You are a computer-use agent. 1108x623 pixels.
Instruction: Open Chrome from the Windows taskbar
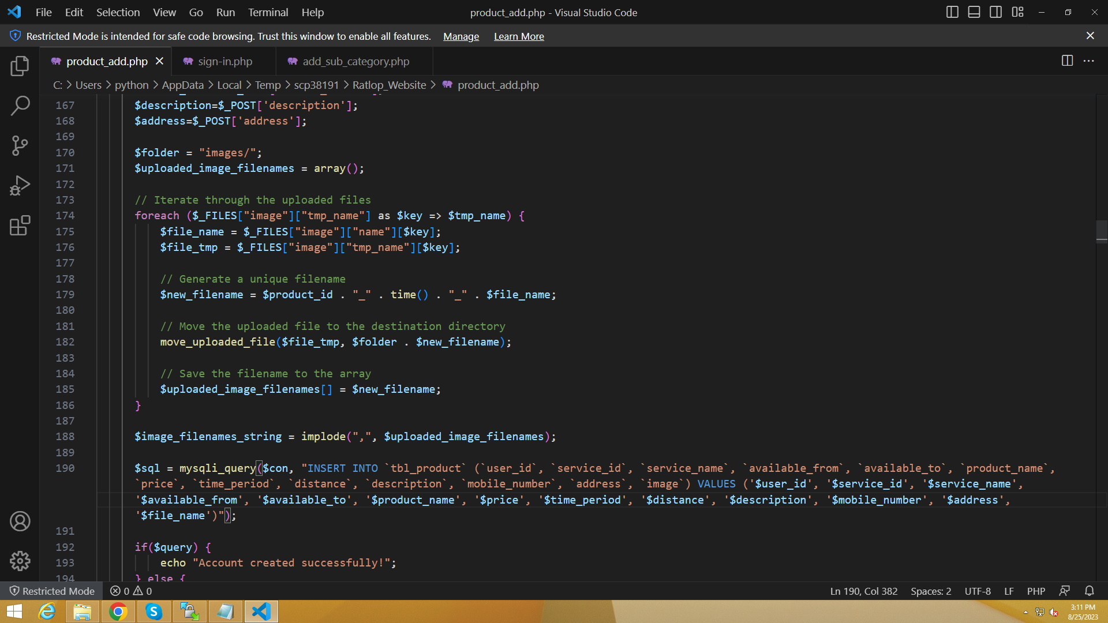click(x=118, y=611)
